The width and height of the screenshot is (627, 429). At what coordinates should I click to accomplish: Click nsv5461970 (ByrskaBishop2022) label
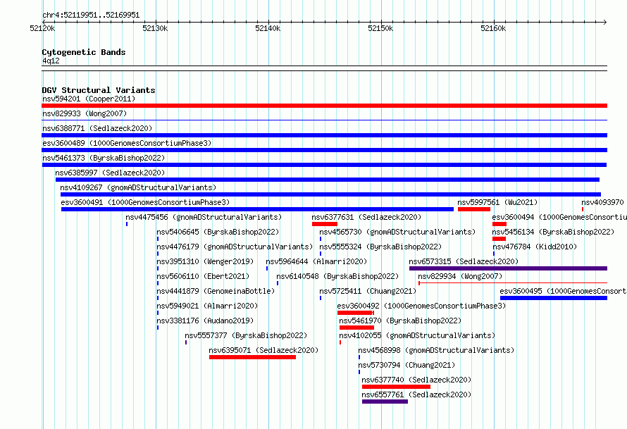400,321
